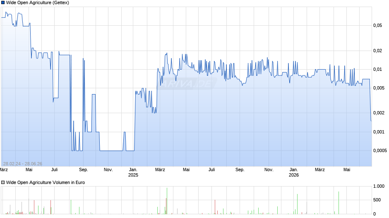Click the 'Jan. 2026' time axis label
Image resolution: width=389 pixels, height=218 pixels.
294,172
